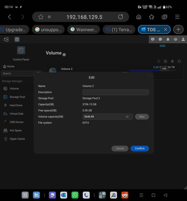Open site info icon in address bar
Screen dimensions: 187x201
pos(49,17)
